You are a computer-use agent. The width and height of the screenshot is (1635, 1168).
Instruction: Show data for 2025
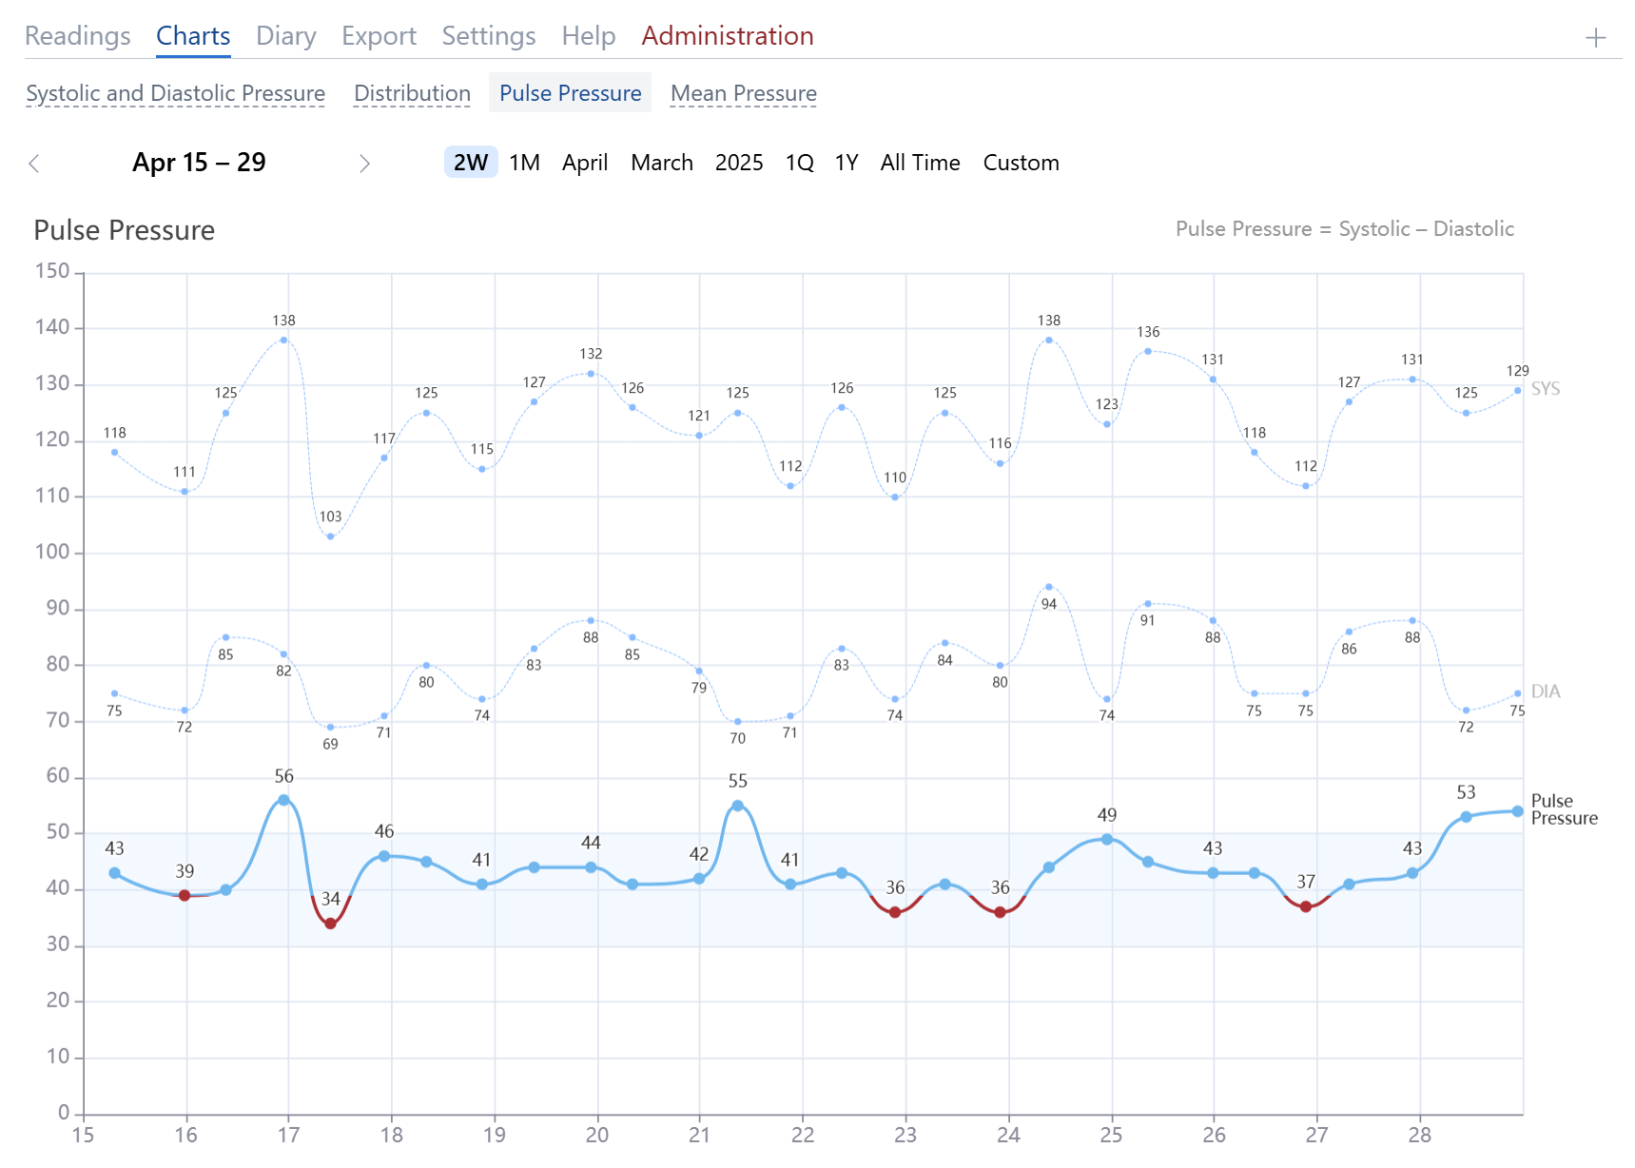[739, 163]
